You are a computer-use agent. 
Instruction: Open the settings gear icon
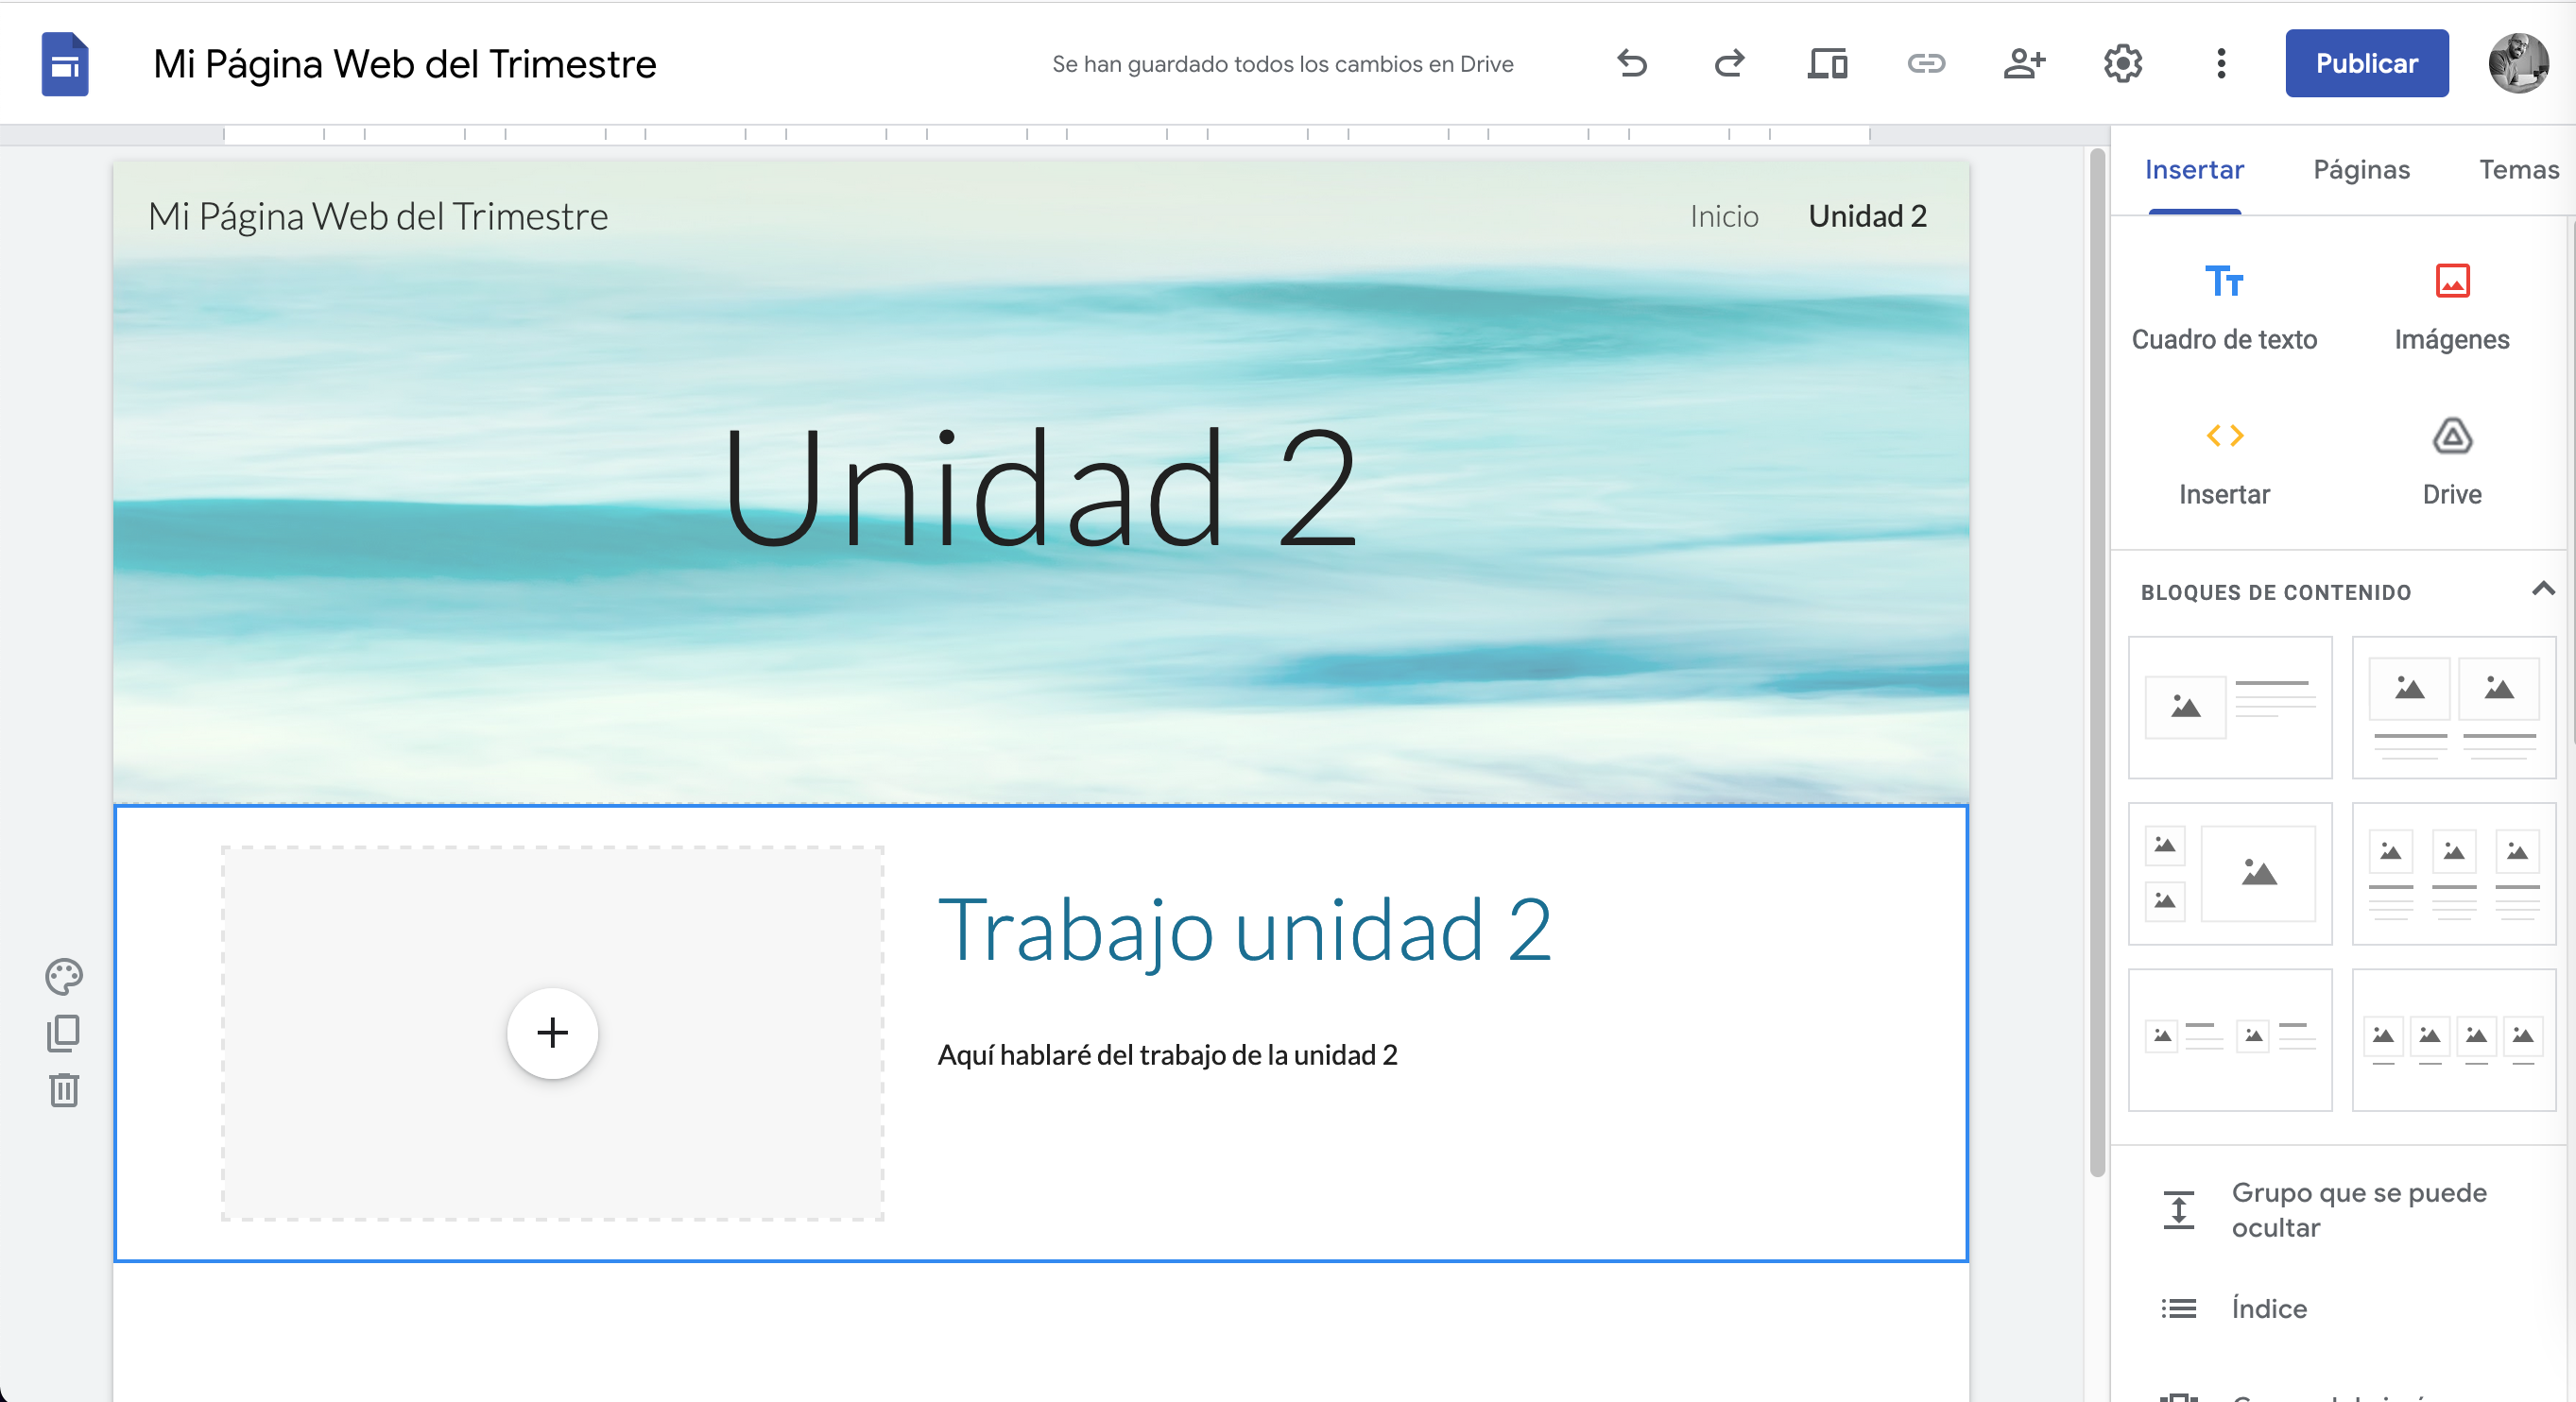pyautogui.click(x=2122, y=63)
